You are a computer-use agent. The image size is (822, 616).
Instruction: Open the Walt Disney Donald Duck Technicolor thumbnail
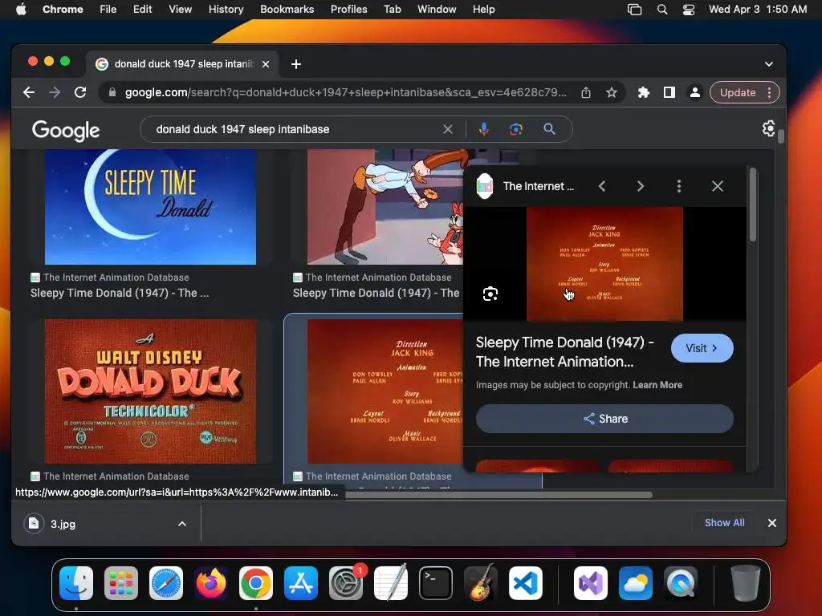point(150,391)
